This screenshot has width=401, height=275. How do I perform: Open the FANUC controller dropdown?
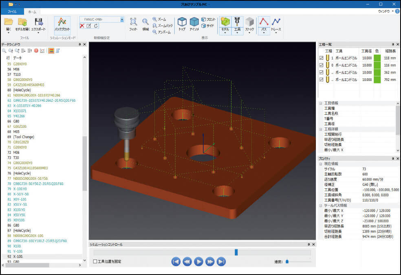point(122,19)
